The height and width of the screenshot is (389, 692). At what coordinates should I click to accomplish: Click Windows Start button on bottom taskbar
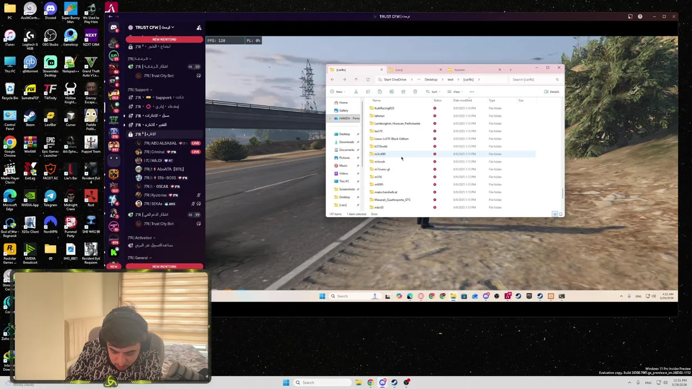(286, 383)
